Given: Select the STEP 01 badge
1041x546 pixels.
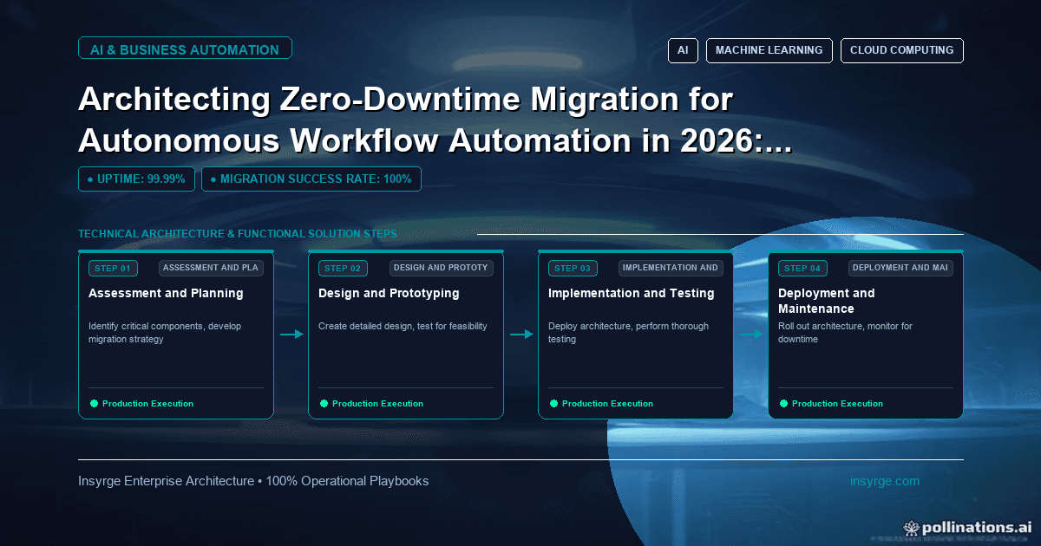Looking at the screenshot, I should pyautogui.click(x=113, y=268).
